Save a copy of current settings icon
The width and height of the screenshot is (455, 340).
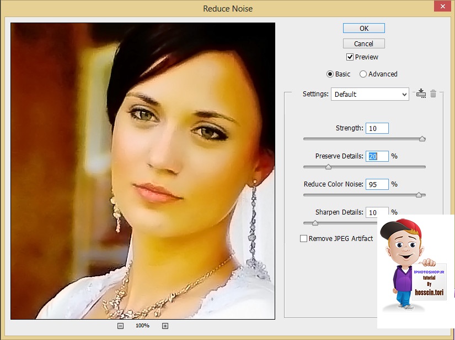(x=421, y=94)
